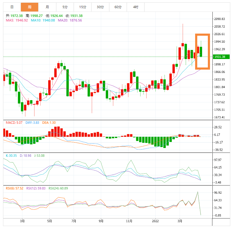The image size is (233, 230).
Task: Click the 5月 label on time axis
Action: pyautogui.click(x=49, y=221)
